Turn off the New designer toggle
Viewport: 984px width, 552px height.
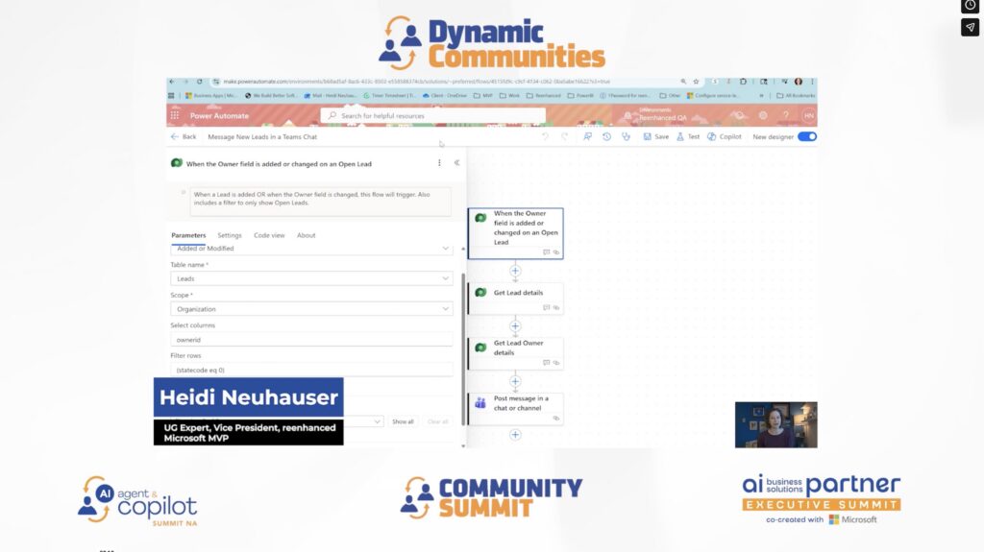click(x=807, y=136)
